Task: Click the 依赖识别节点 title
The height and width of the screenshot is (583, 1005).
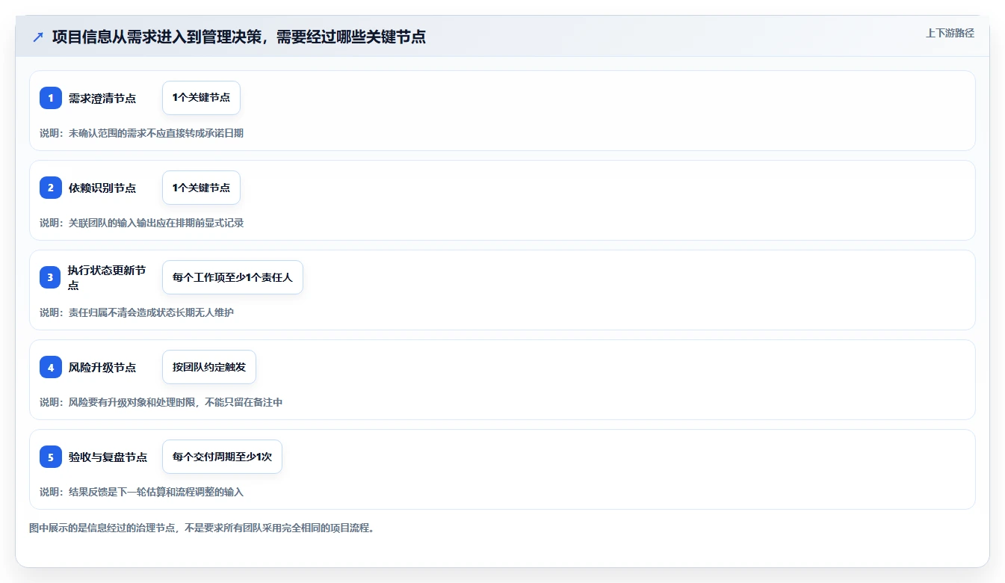Action: (102, 188)
